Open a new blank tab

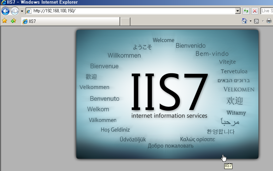[125, 22]
